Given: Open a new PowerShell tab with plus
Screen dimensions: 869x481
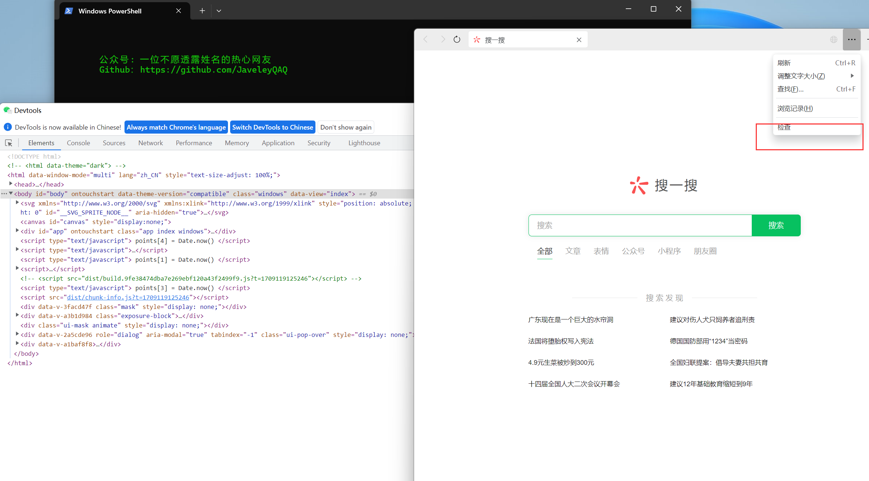Looking at the screenshot, I should [x=202, y=11].
